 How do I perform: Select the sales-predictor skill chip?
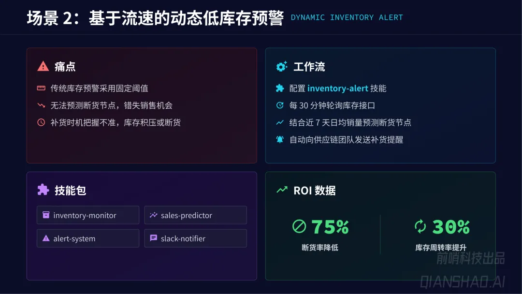195,215
